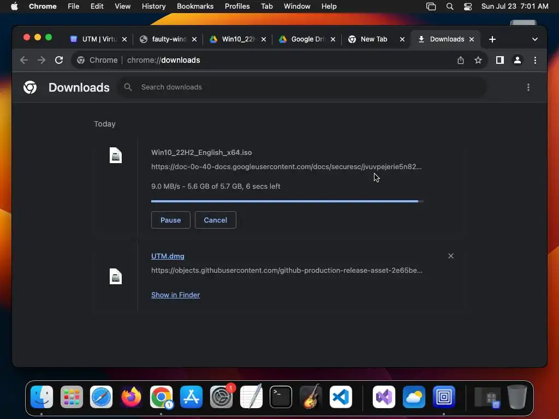Viewport: 559px width, 419px height.
Task: Open Finder from the Dock
Action: [x=41, y=397]
